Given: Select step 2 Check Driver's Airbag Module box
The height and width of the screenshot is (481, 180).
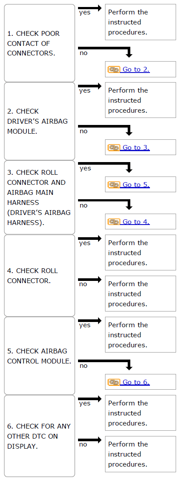Looking at the screenshot, I should tap(40, 121).
